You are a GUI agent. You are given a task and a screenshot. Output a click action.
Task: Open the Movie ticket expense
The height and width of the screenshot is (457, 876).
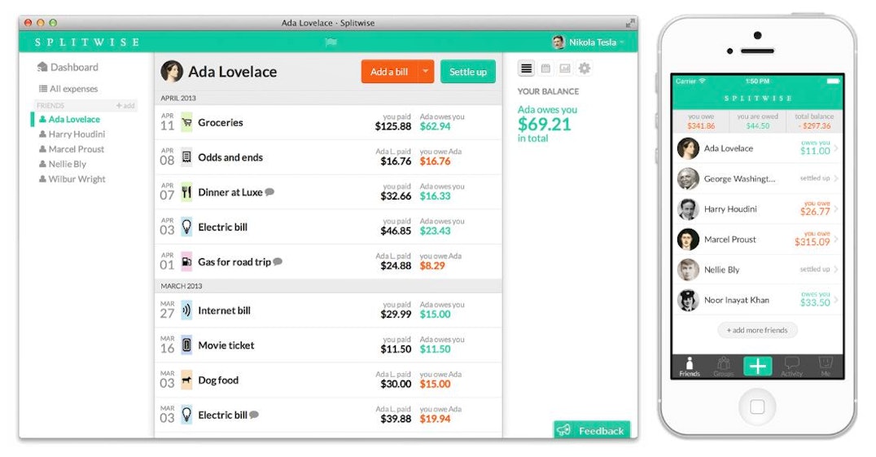[329, 345]
